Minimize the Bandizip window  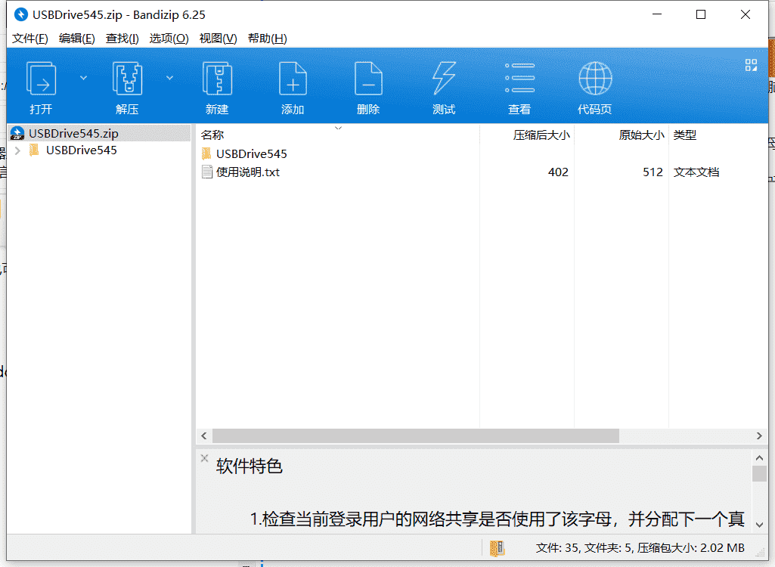[657, 15]
